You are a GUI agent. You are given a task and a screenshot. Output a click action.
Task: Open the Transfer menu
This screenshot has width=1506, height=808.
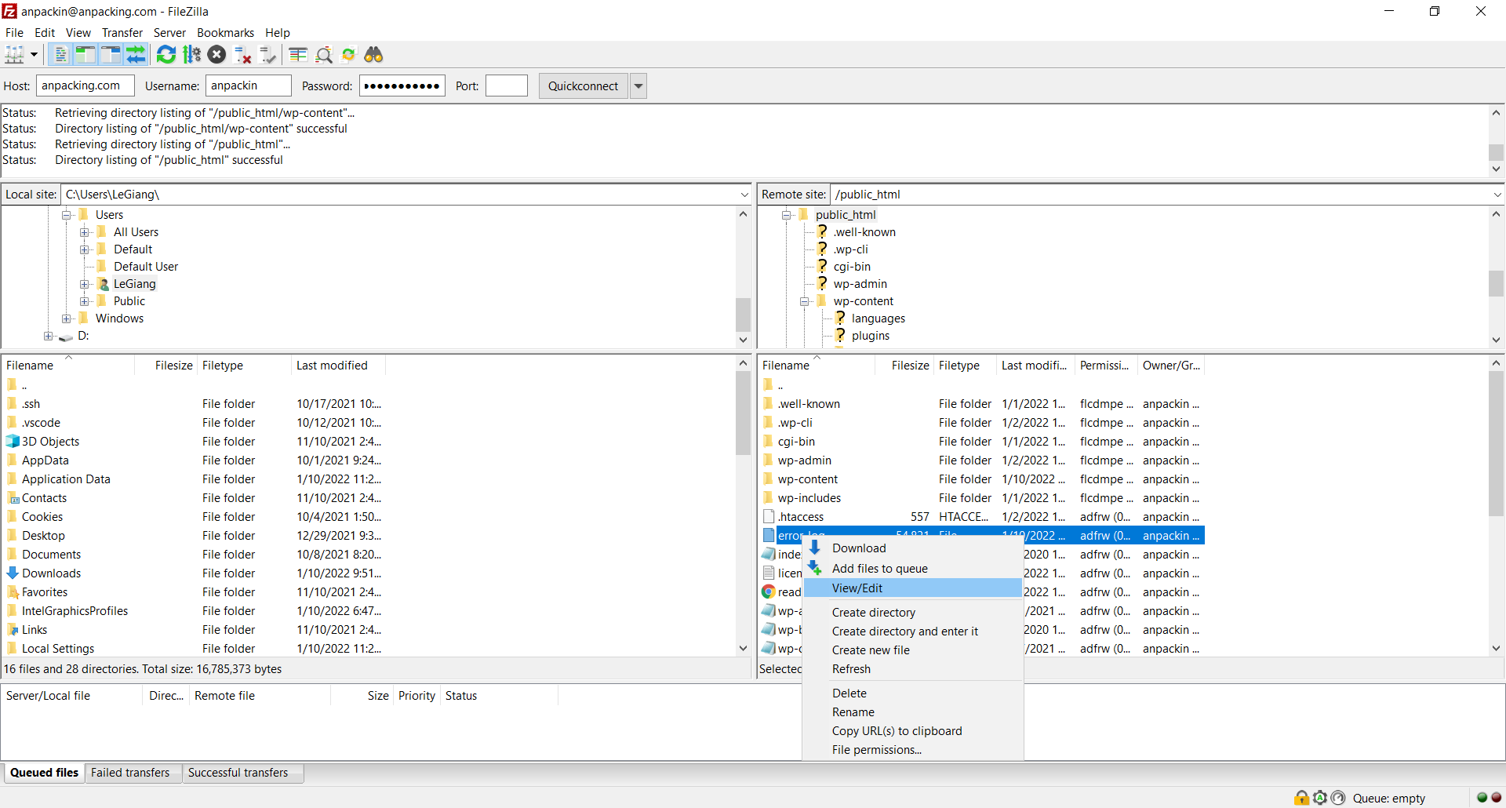click(x=122, y=32)
